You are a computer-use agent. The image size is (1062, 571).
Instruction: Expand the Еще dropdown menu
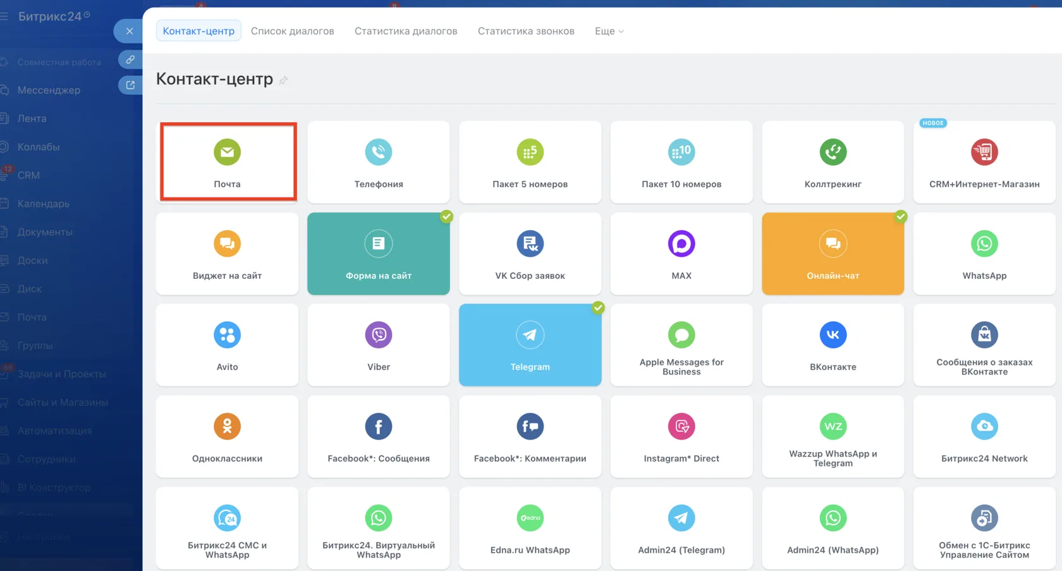click(x=609, y=31)
